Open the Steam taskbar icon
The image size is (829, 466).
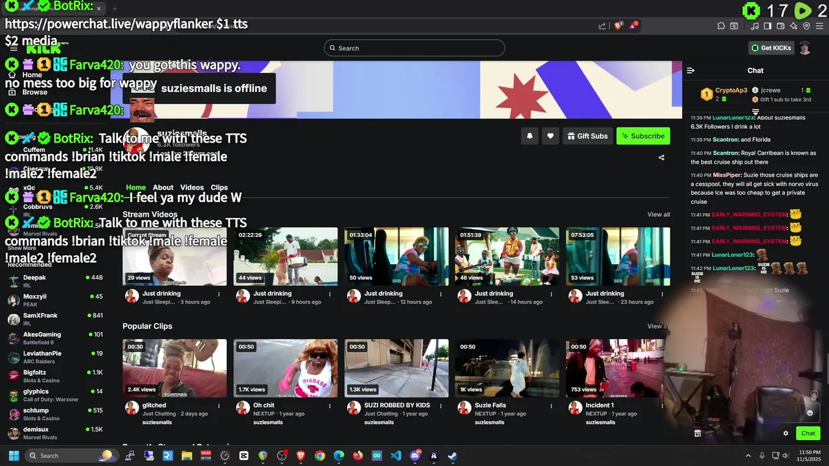coord(453,456)
